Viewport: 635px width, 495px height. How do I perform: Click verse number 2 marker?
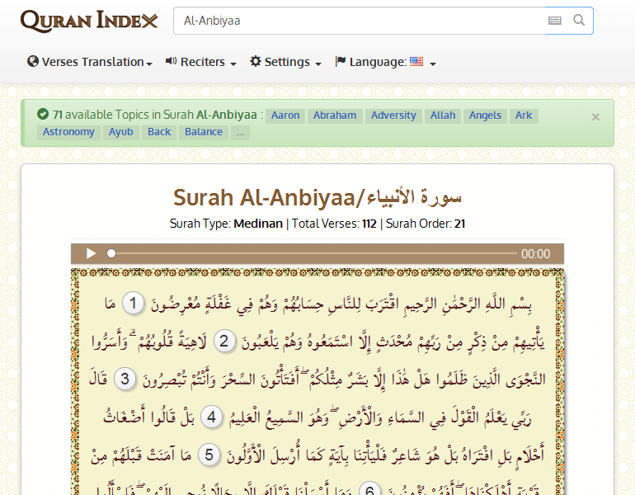(223, 342)
